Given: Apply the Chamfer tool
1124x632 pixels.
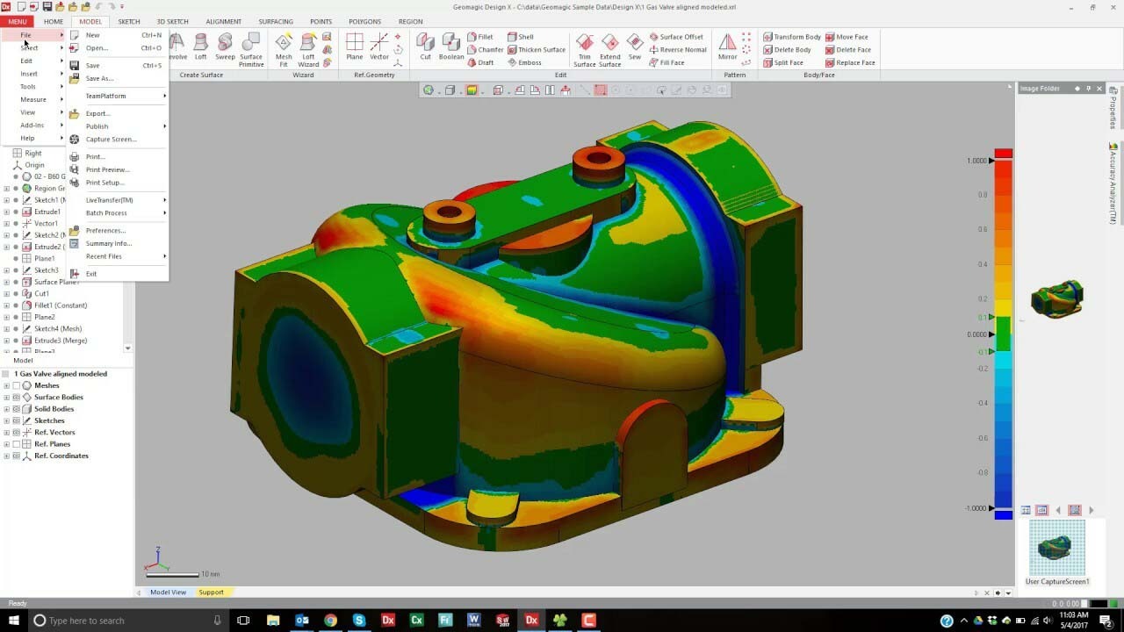Looking at the screenshot, I should pos(485,50).
